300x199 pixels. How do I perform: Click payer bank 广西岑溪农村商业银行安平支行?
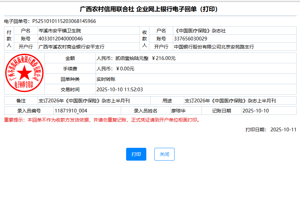point(72,47)
